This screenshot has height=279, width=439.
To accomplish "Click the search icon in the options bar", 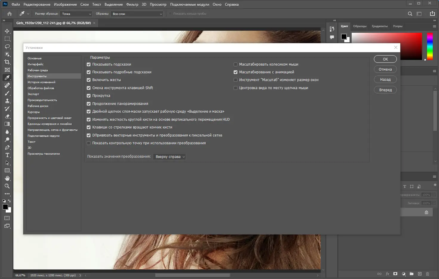I will [x=410, y=14].
